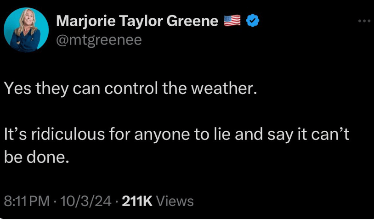Open Marjorie Taylor Greene display name link

(137, 21)
